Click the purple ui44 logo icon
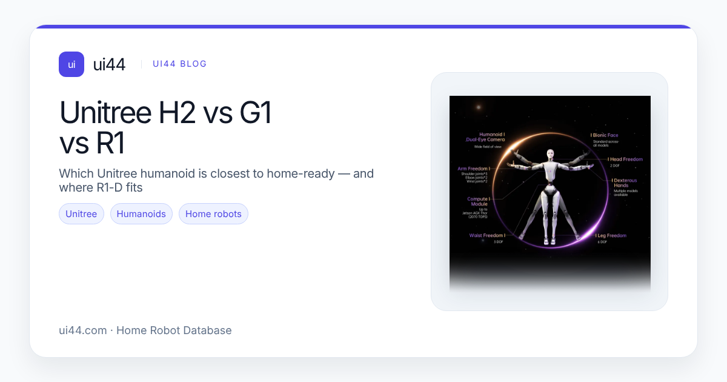727x382 pixels. click(x=71, y=64)
